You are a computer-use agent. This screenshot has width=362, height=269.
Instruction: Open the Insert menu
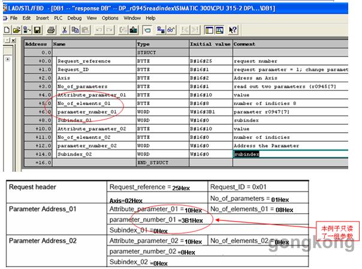[42, 18]
